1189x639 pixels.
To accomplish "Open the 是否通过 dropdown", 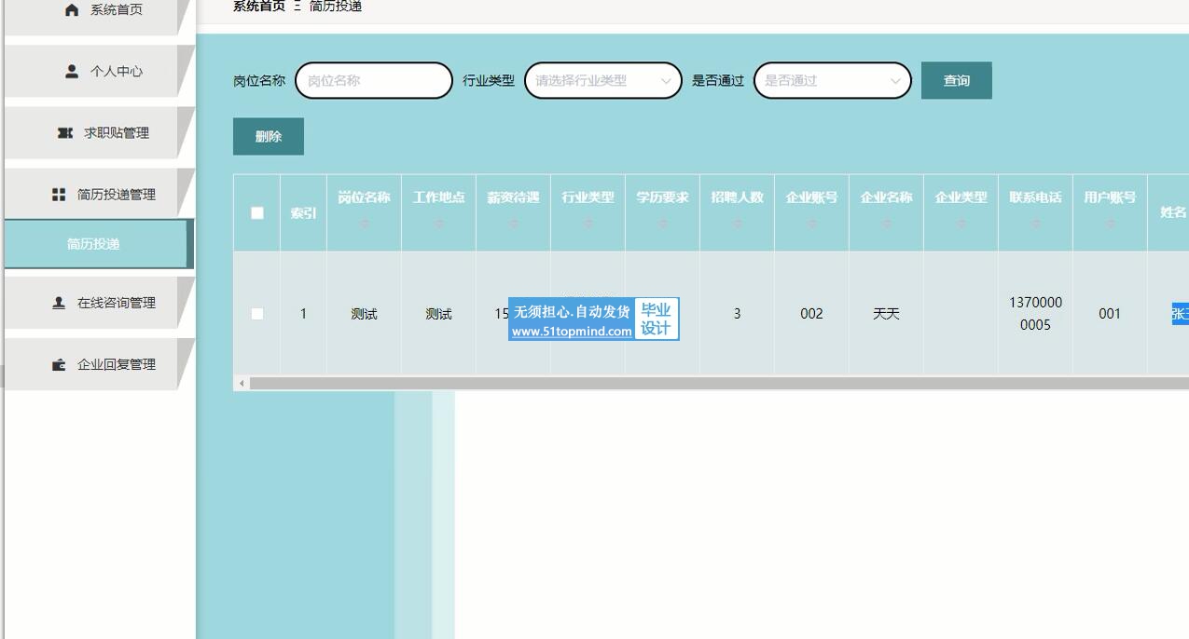I will coord(832,81).
